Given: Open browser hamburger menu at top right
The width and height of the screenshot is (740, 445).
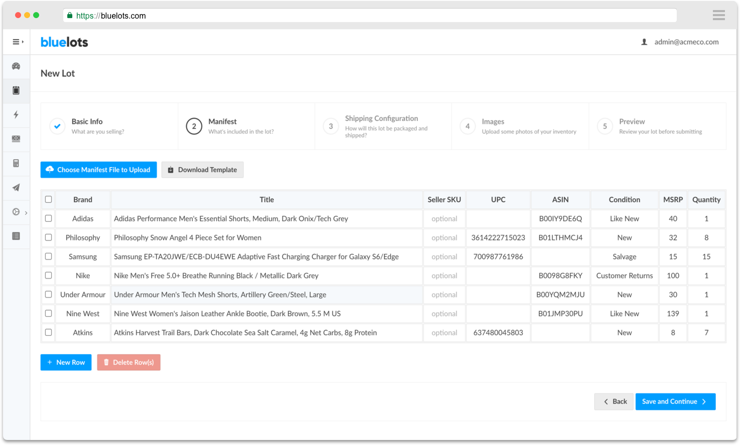Looking at the screenshot, I should 718,15.
